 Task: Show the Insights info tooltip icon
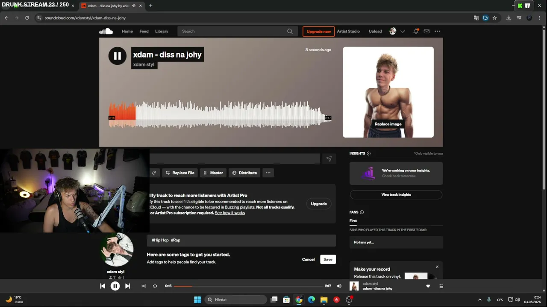click(x=369, y=153)
